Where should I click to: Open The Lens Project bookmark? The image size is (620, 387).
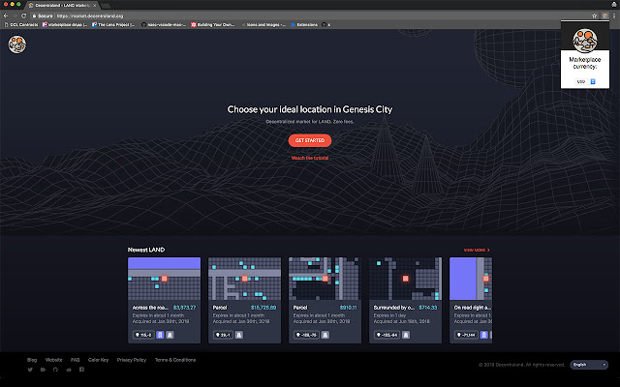coord(113,24)
